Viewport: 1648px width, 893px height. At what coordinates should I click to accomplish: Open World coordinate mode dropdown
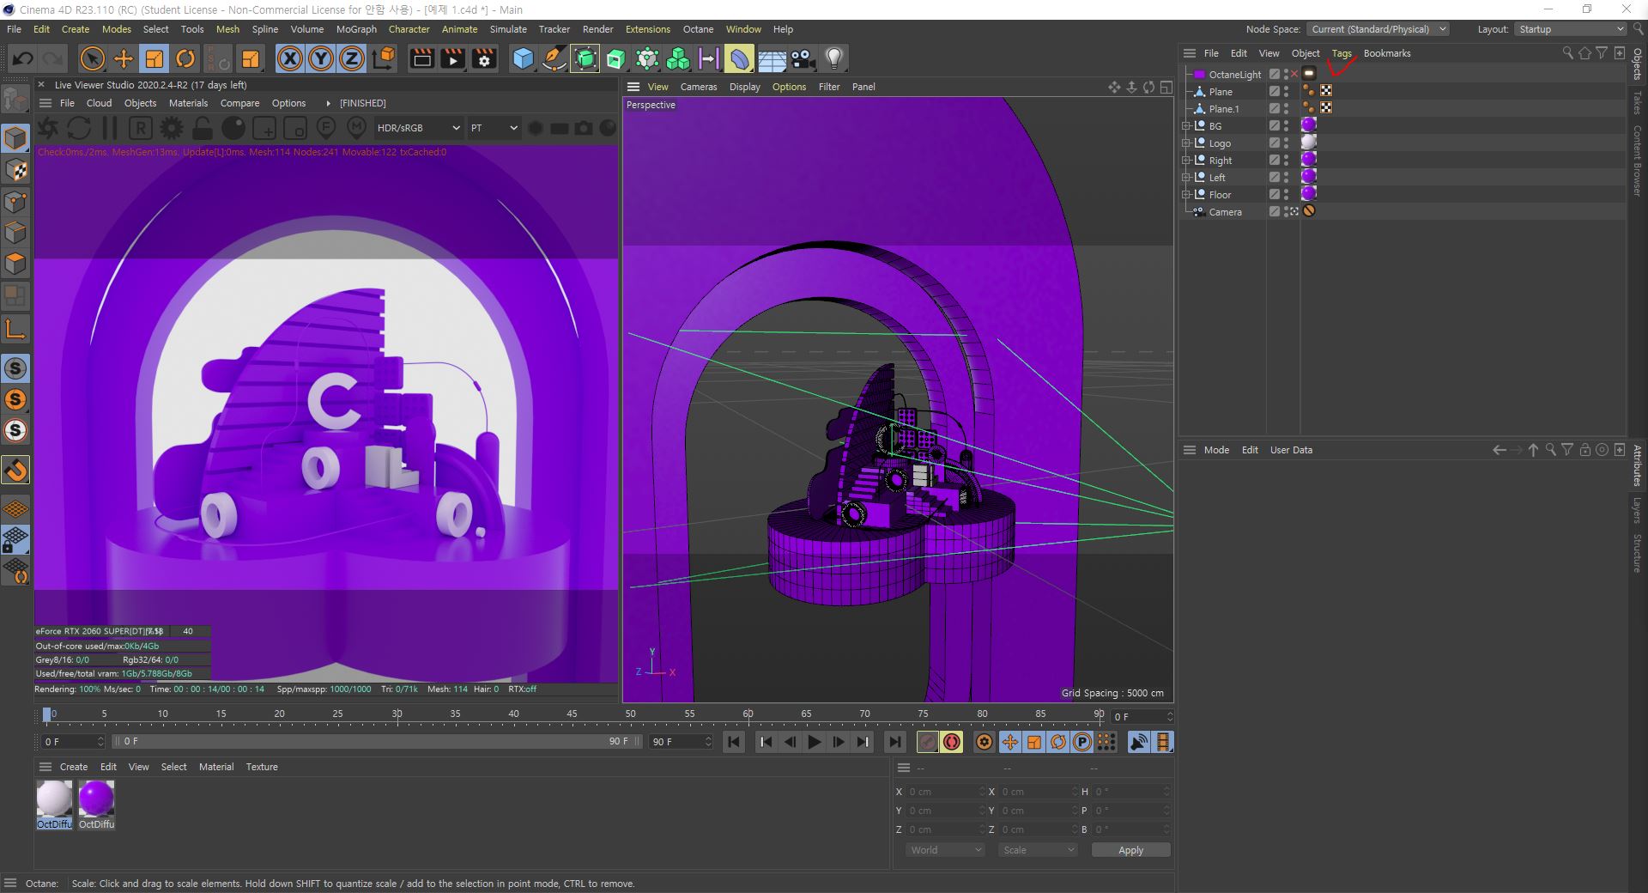coord(945,850)
